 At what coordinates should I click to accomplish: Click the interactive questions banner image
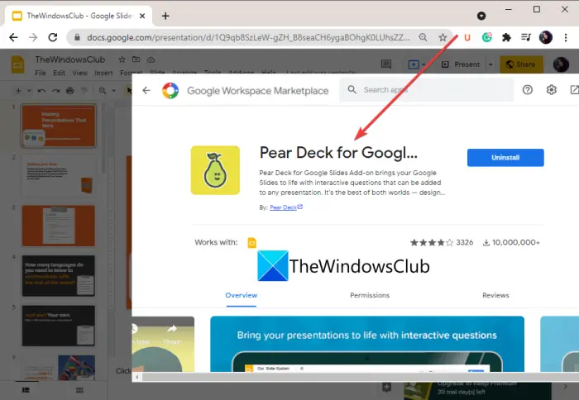(x=367, y=344)
